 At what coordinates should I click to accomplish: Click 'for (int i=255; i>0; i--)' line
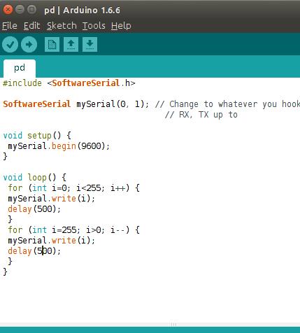[73, 230]
